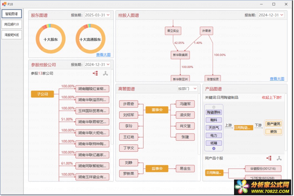Click upstream item 电力
This screenshot has height=196, width=294.
tap(214, 135)
